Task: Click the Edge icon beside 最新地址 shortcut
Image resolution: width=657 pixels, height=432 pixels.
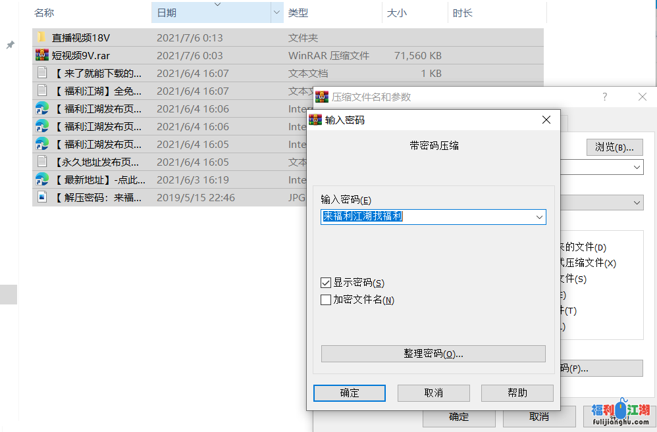Action: coord(41,180)
